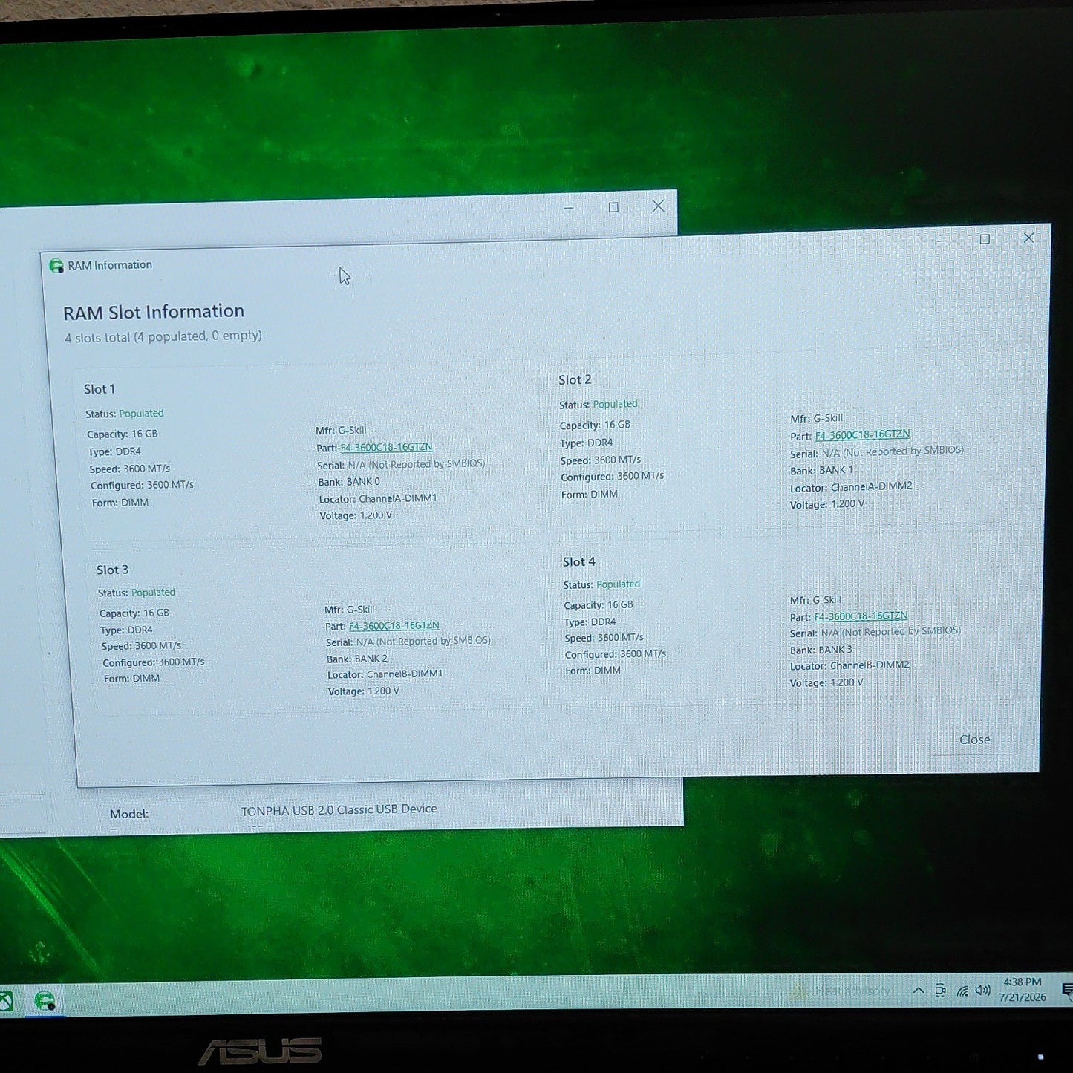Open the volume control in tray
This screenshot has height=1073, width=1073.
(x=983, y=991)
